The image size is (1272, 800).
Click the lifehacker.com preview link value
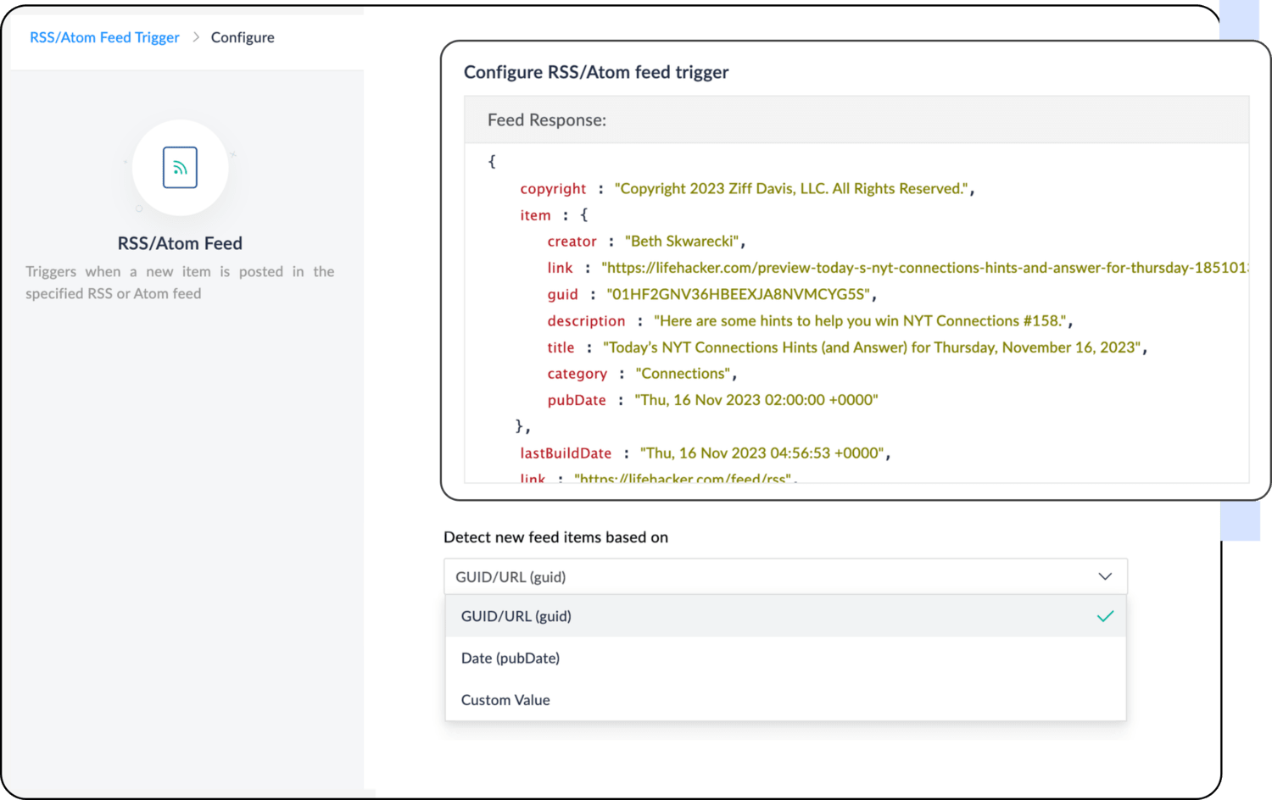[x=924, y=268]
